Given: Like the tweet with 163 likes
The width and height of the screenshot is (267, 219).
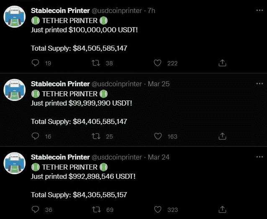Looking at the screenshot, I should 158,136.
